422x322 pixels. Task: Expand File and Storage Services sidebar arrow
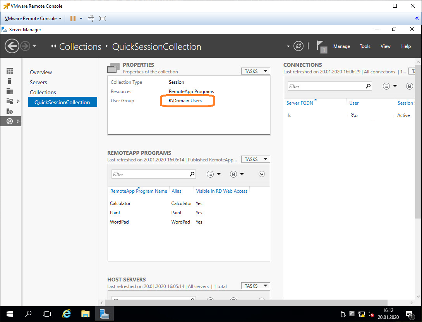click(x=18, y=101)
